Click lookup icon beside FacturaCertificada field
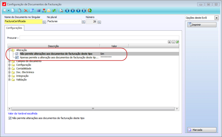Screen dimensions: 222x137 tap(44, 22)
